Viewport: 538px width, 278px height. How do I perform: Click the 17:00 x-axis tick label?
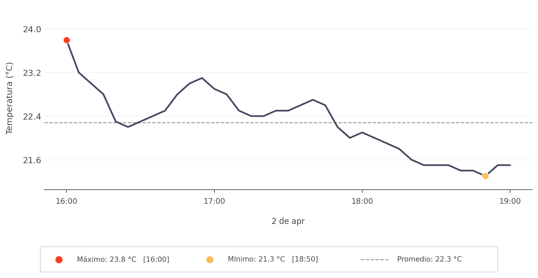pyautogui.click(x=214, y=201)
